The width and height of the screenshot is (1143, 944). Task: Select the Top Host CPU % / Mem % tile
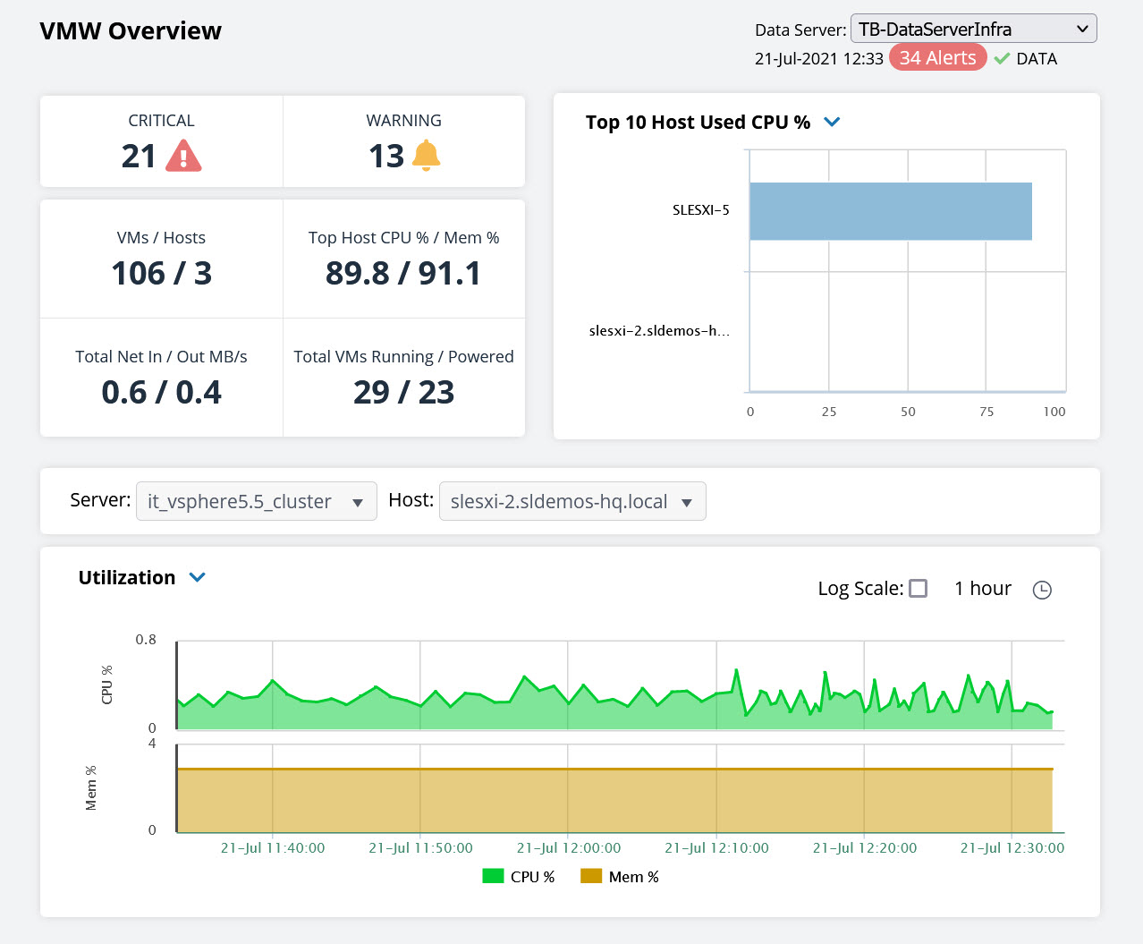[403, 259]
